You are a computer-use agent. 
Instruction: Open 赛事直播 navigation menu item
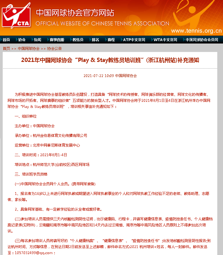point(57,40)
